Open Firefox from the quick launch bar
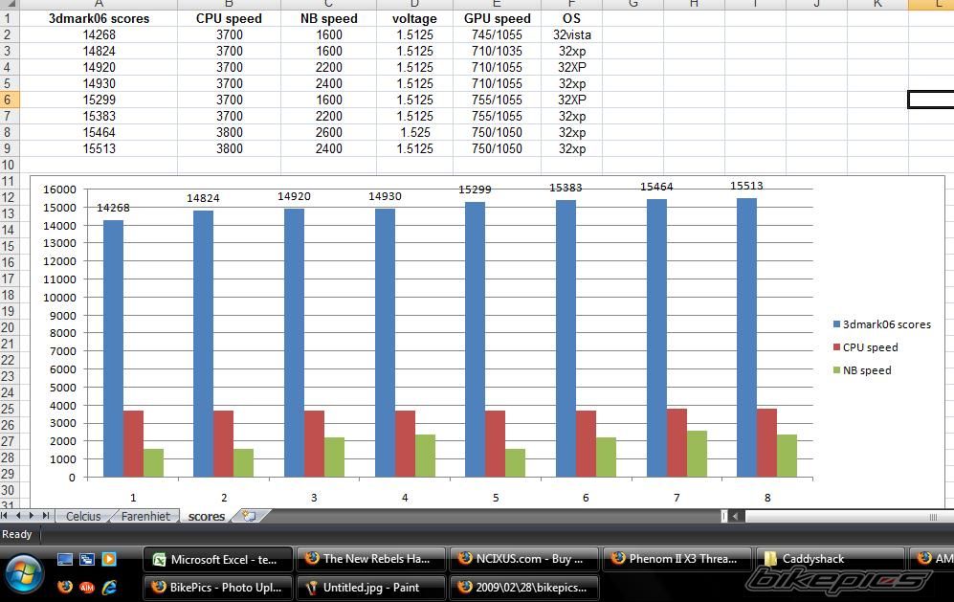The height and width of the screenshot is (602, 954). click(65, 587)
